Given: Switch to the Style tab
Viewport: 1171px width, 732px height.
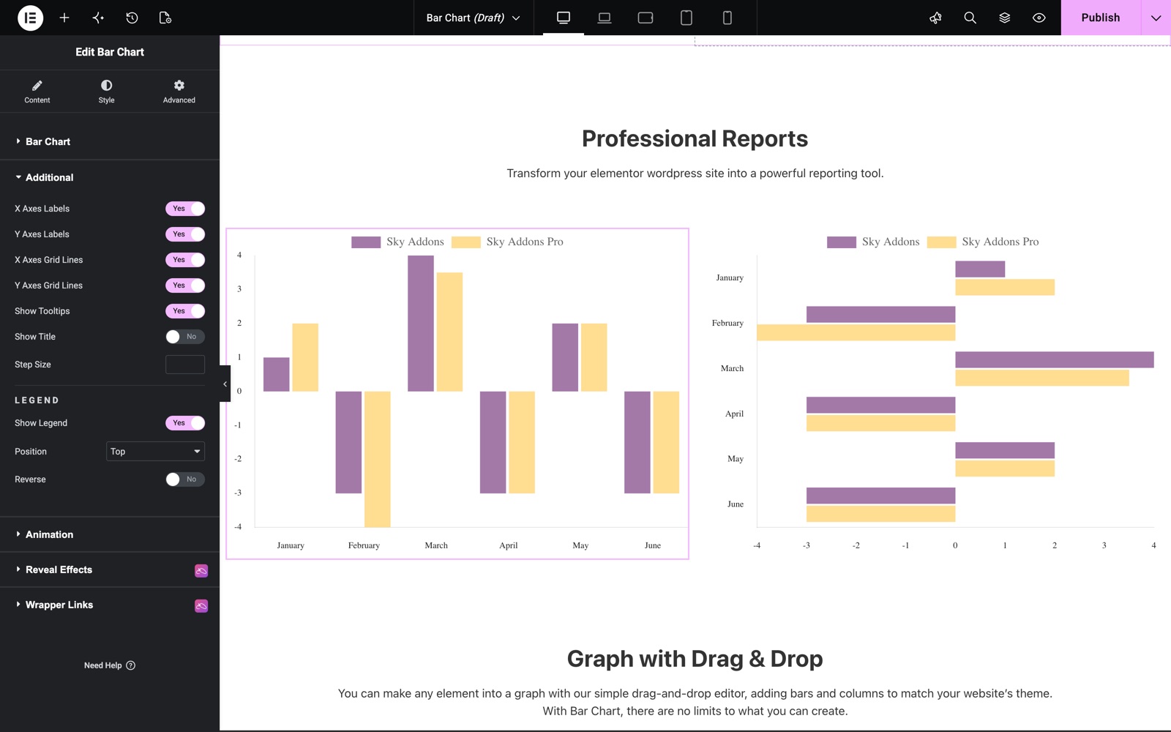Looking at the screenshot, I should coord(106,91).
